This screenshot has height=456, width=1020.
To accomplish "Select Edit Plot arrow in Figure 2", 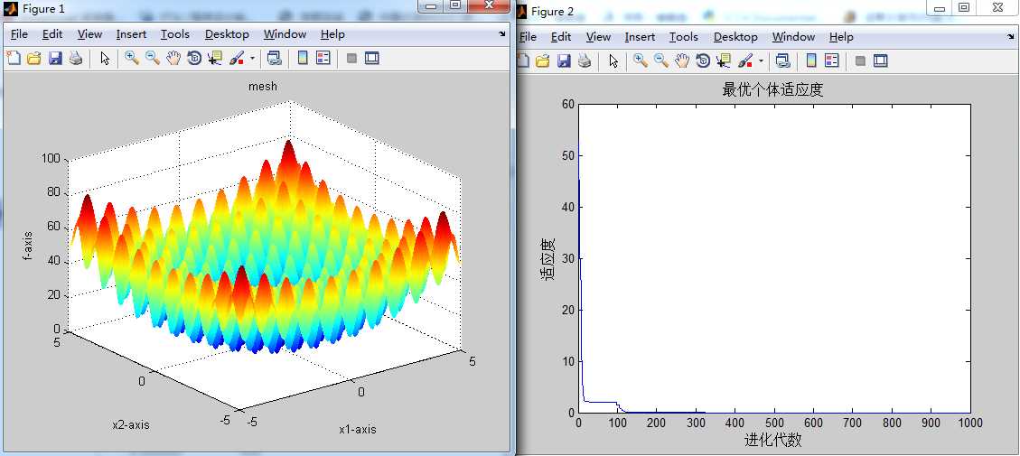I will pyautogui.click(x=613, y=61).
